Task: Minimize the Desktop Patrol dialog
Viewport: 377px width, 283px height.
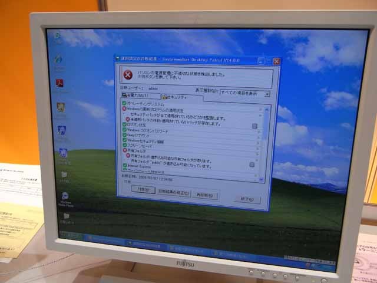Action: pyautogui.click(x=261, y=61)
